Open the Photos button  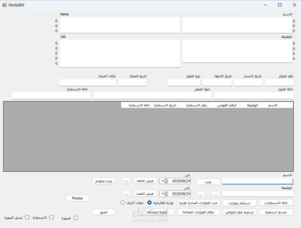(x=78, y=198)
